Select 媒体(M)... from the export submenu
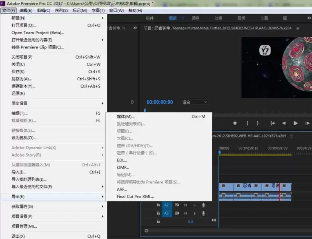Image resolution: width=312 pixels, height=239 pixels. 126,117
